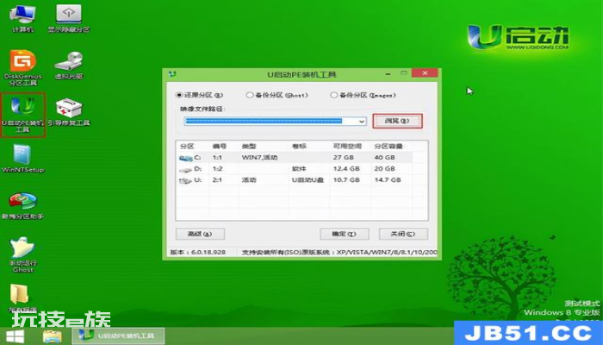
Task: Click the 1:2 partition number cell
Action: 217,169
